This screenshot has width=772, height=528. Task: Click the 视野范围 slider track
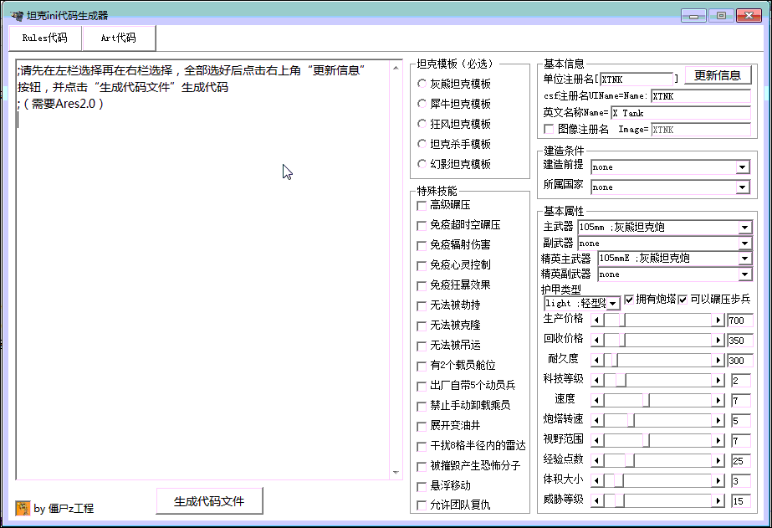657,441
